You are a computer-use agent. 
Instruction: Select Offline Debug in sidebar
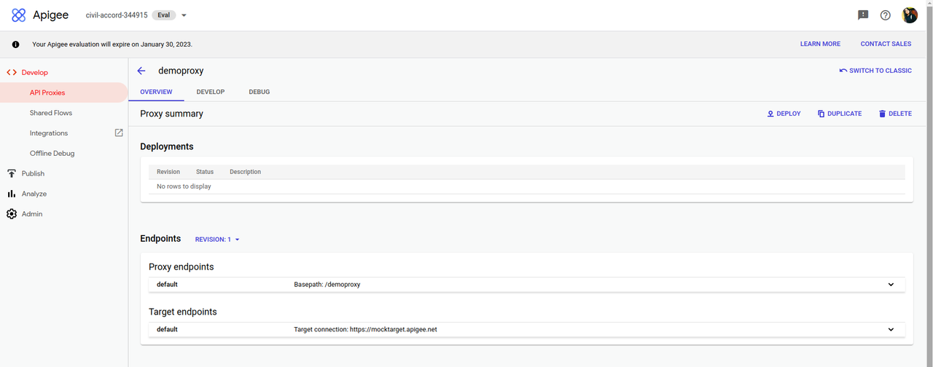tap(52, 154)
